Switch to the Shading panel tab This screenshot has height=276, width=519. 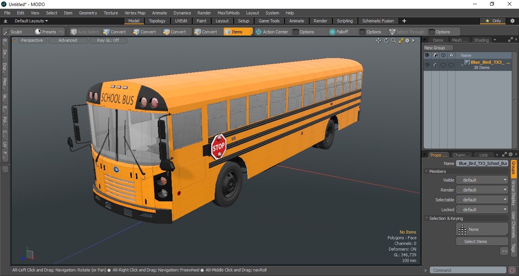click(481, 40)
